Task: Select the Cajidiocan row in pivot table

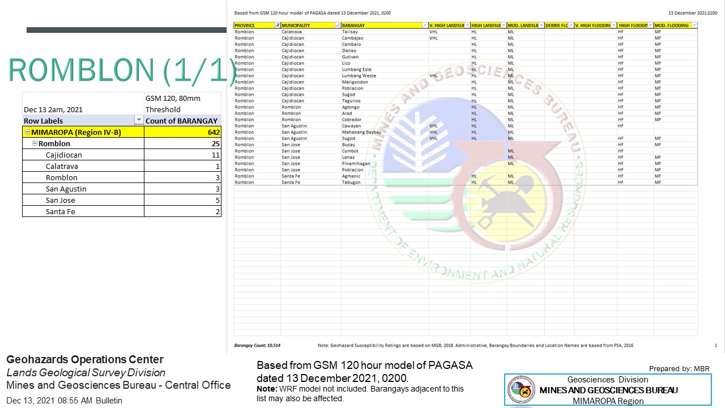Action: 122,155
